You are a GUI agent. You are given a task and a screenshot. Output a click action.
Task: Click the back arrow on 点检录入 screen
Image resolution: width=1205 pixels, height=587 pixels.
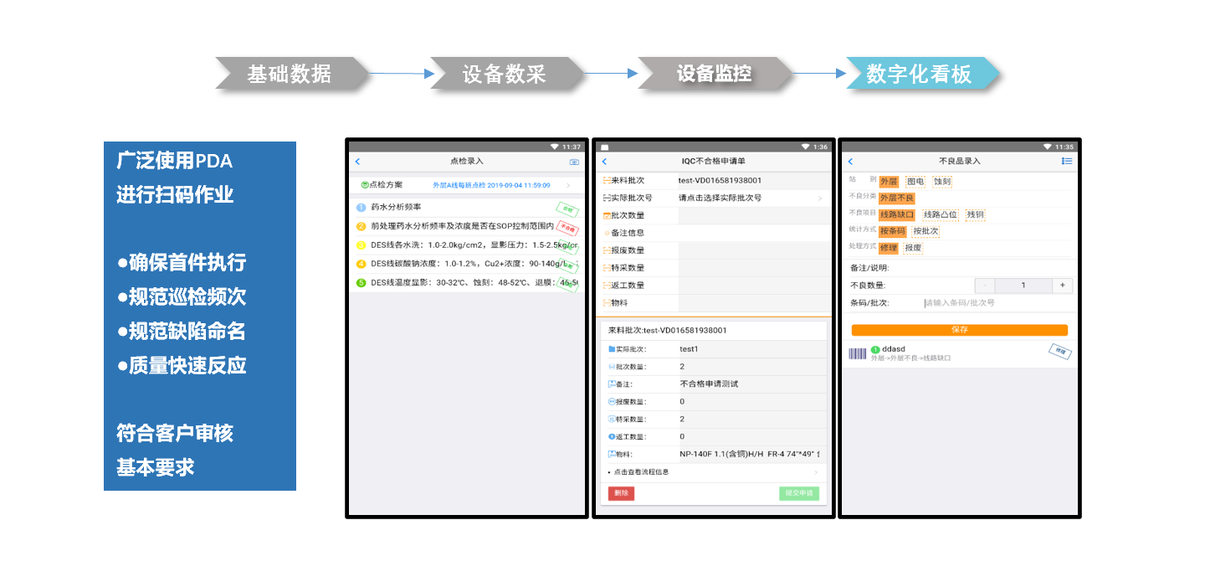coord(357,162)
